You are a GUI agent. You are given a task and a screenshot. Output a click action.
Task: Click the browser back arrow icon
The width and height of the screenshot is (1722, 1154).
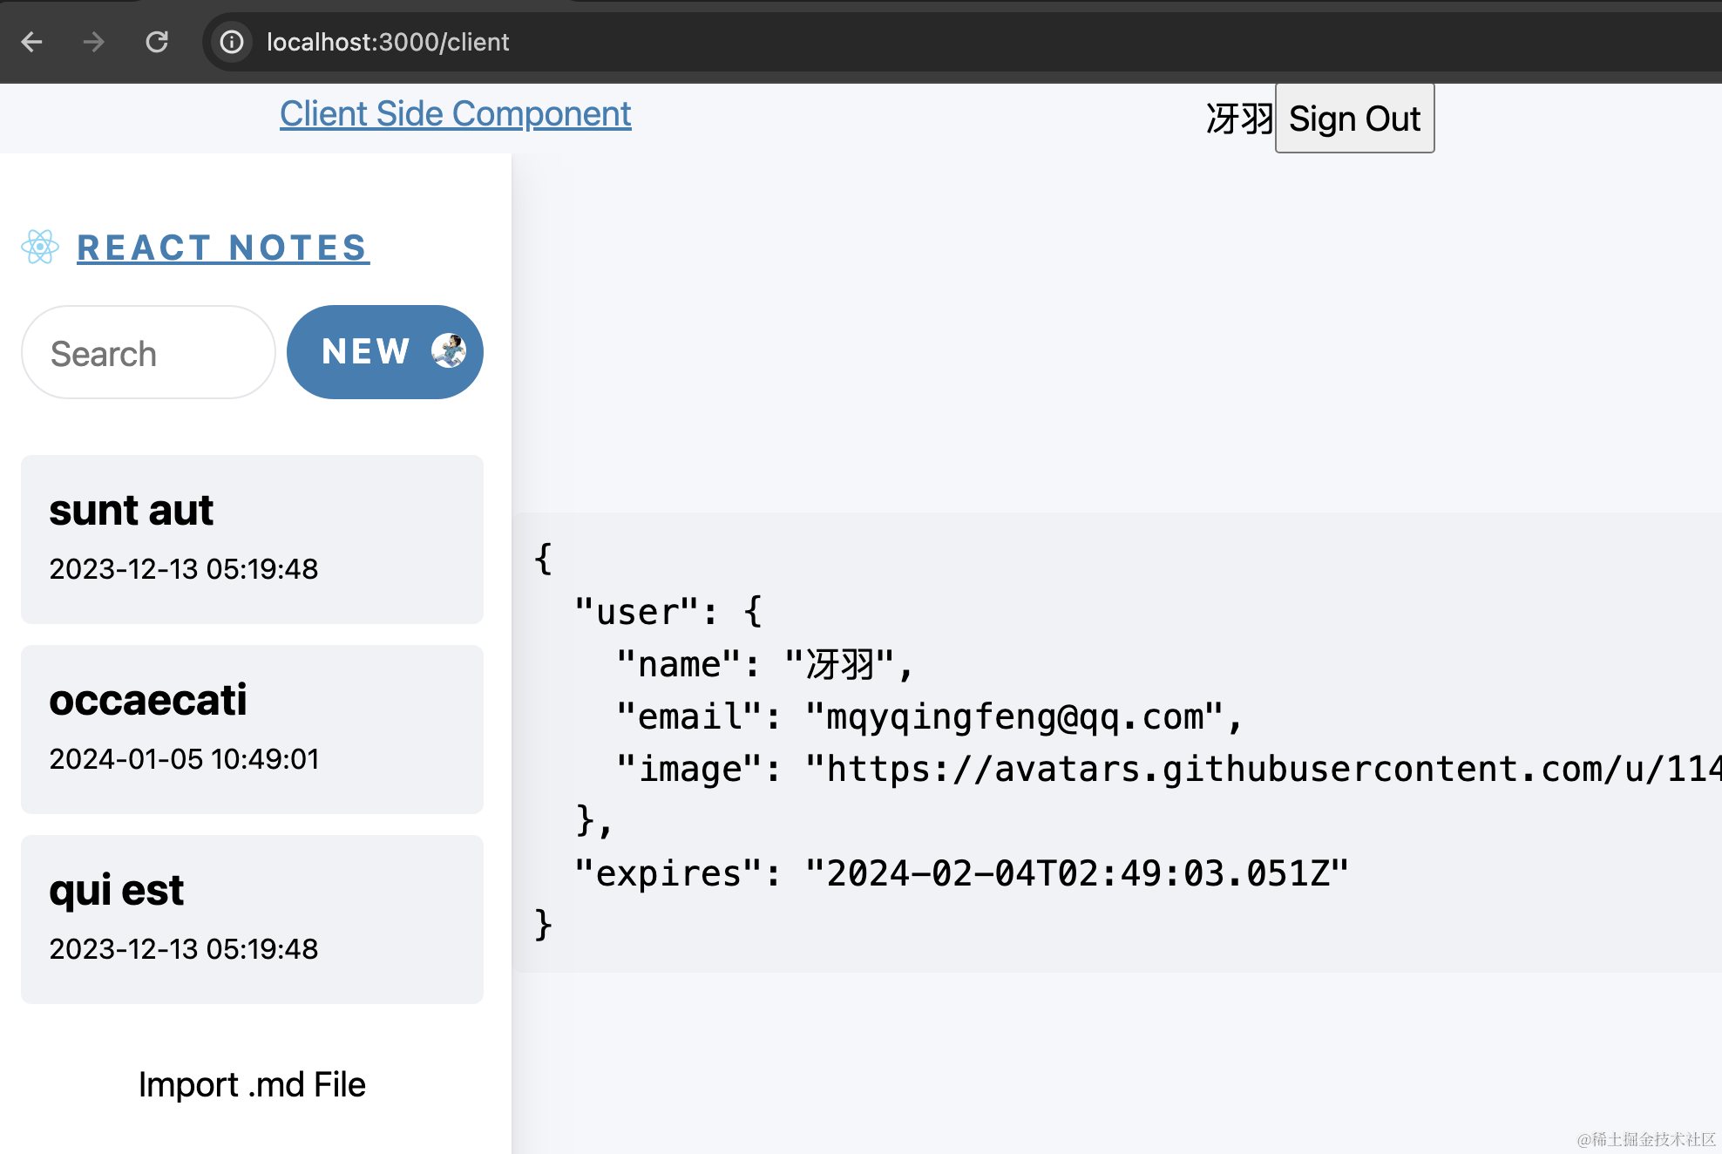click(32, 42)
